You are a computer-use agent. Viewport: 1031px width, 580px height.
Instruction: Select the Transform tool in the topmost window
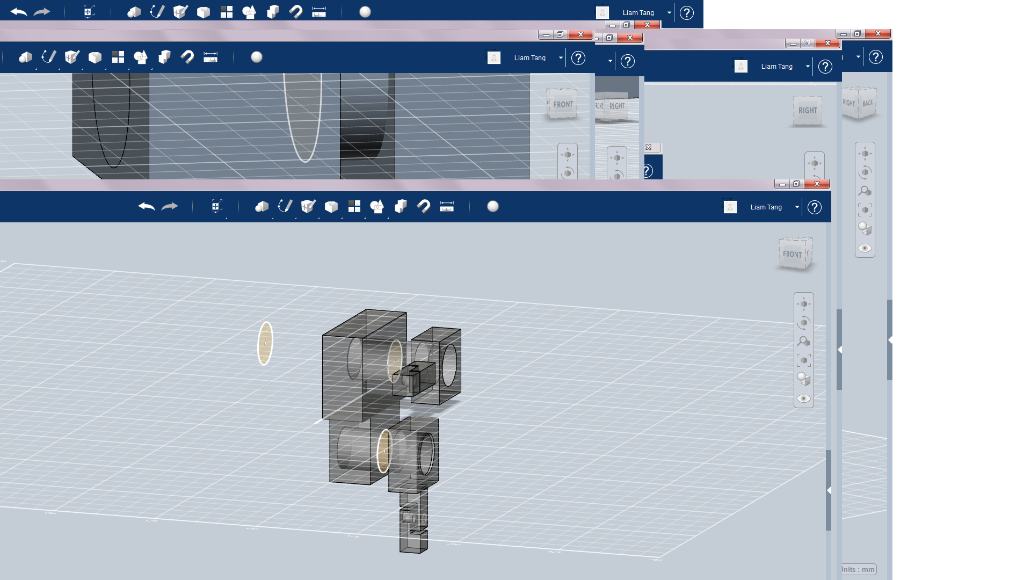point(89,12)
